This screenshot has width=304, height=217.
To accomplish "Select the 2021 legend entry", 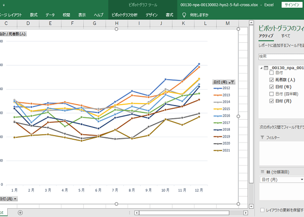I will point(222,151).
